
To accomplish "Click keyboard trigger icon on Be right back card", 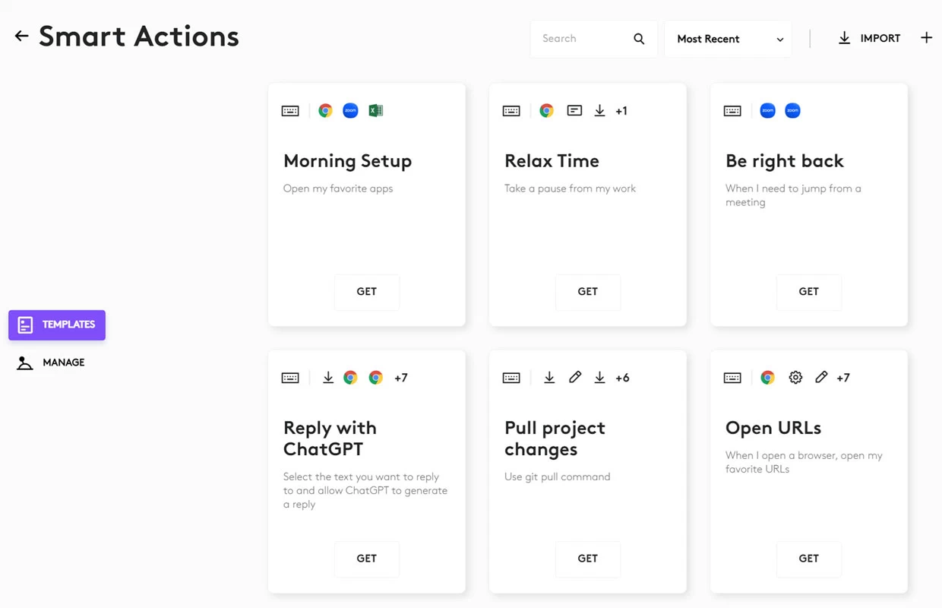I will [x=732, y=111].
